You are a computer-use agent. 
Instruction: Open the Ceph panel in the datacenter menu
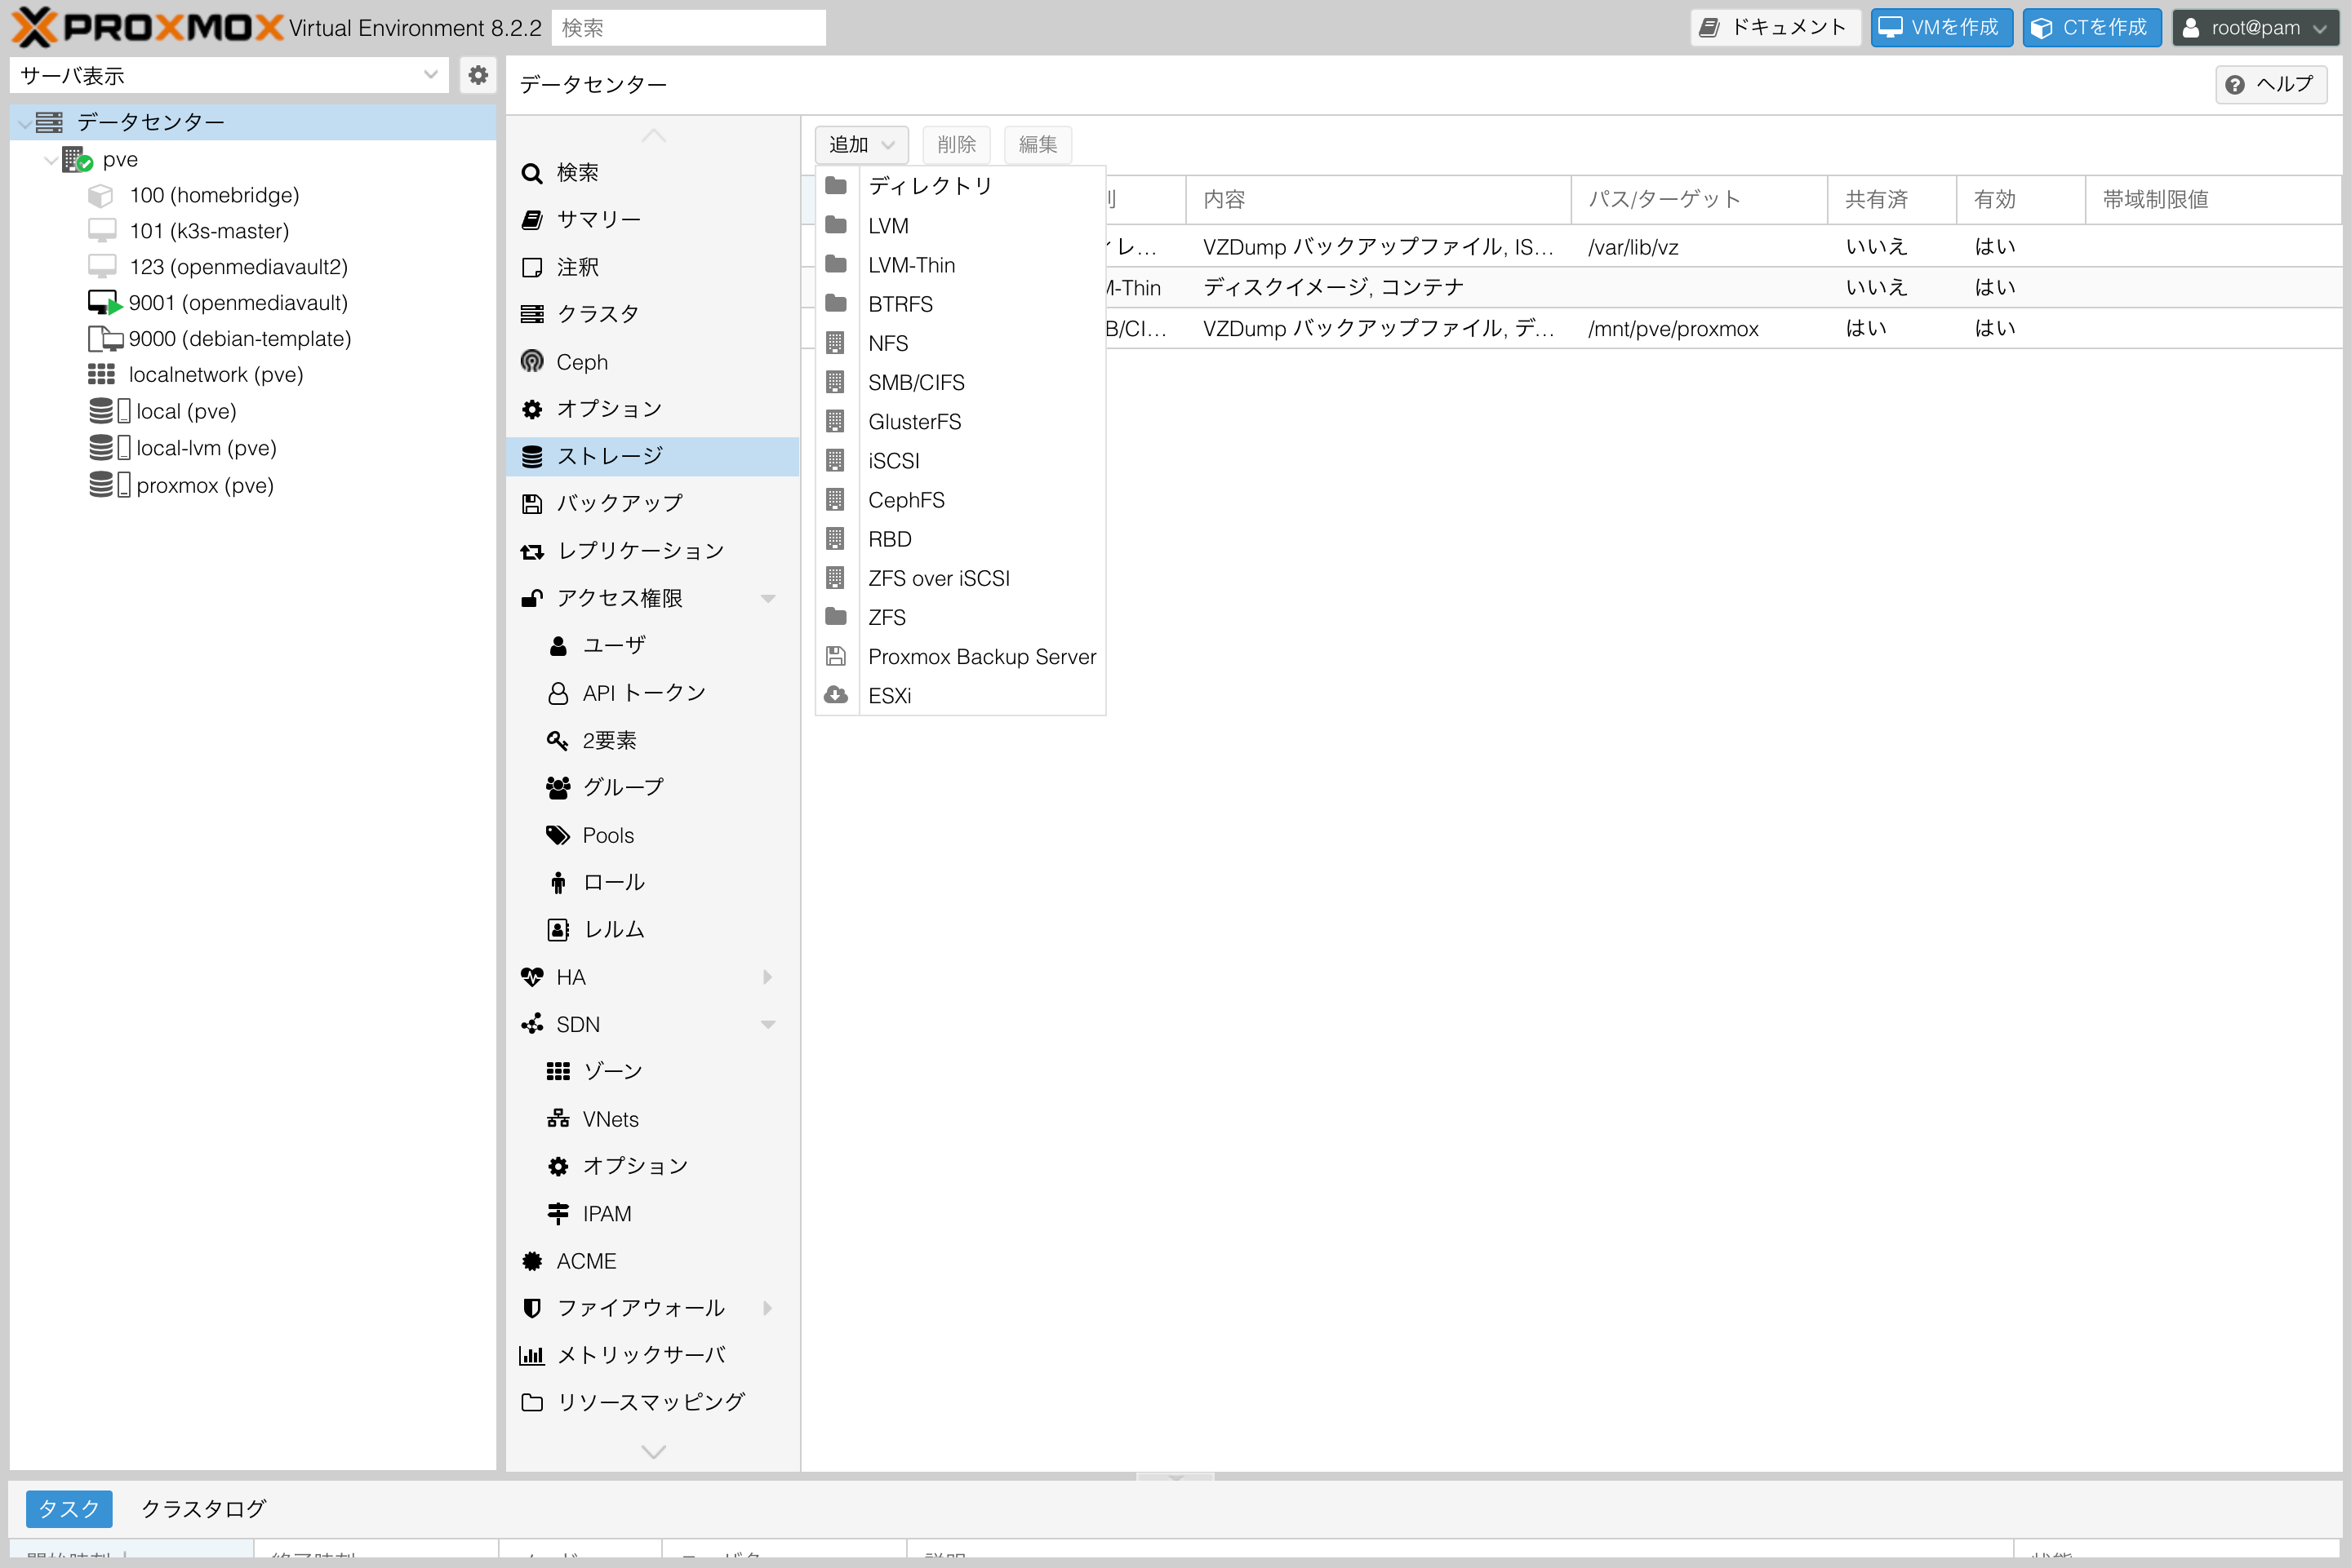pos(583,361)
